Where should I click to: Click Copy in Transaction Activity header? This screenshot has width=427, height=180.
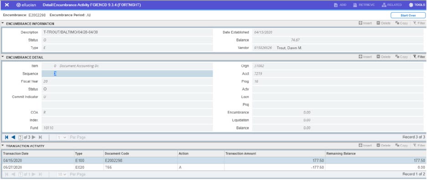pos(401,145)
